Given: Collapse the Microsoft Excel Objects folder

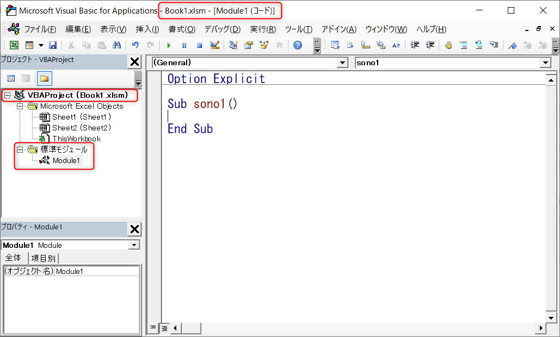Looking at the screenshot, I should click(x=20, y=107).
